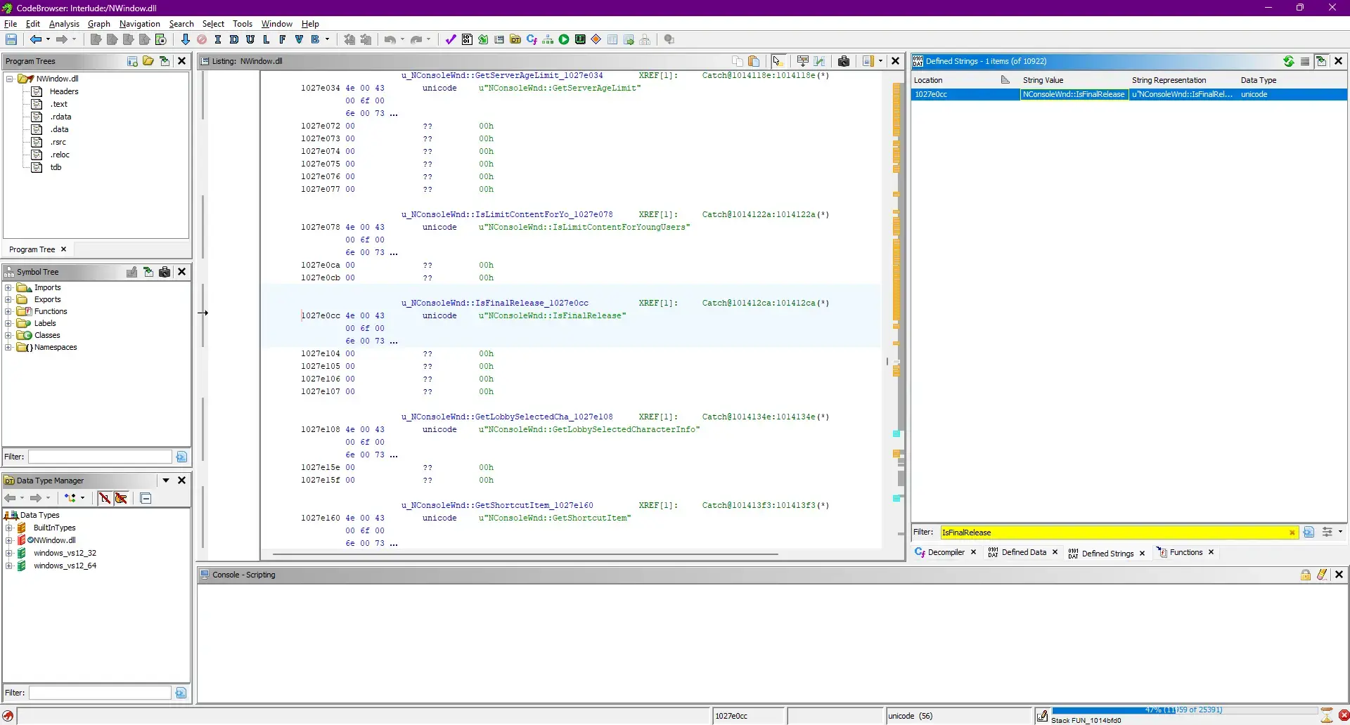This screenshot has height=725, width=1350.
Task: Select the 'I' next instruction icon
Action: click(218, 40)
